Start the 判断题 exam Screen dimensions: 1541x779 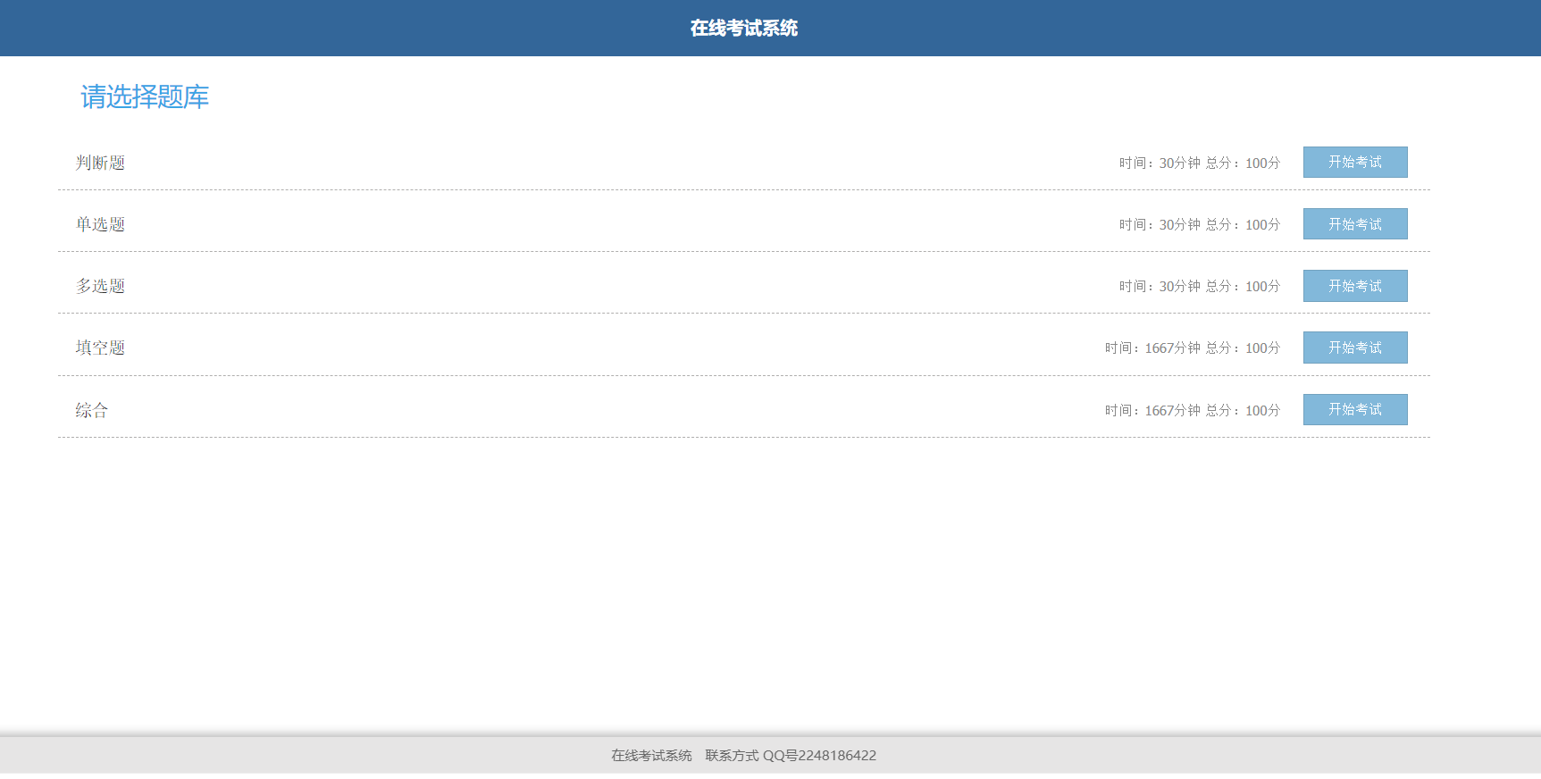(1354, 163)
